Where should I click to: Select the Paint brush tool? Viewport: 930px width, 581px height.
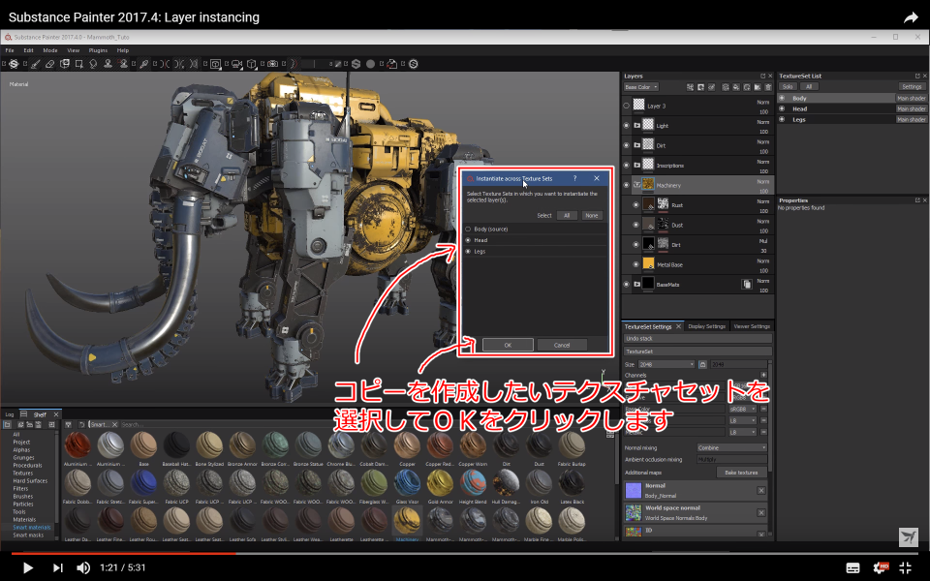pos(36,64)
